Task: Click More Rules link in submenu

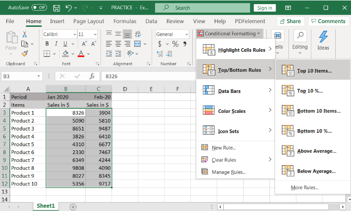Action: point(304,187)
